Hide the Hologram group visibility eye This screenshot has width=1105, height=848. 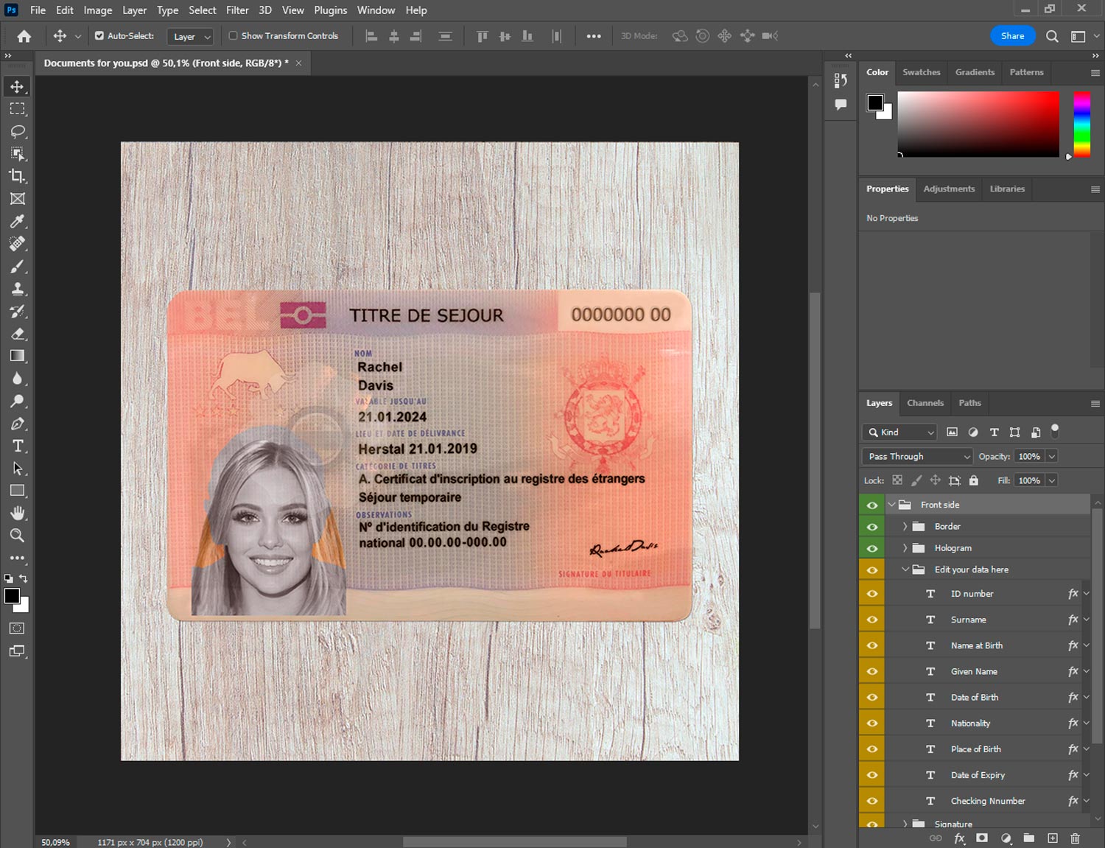click(872, 548)
